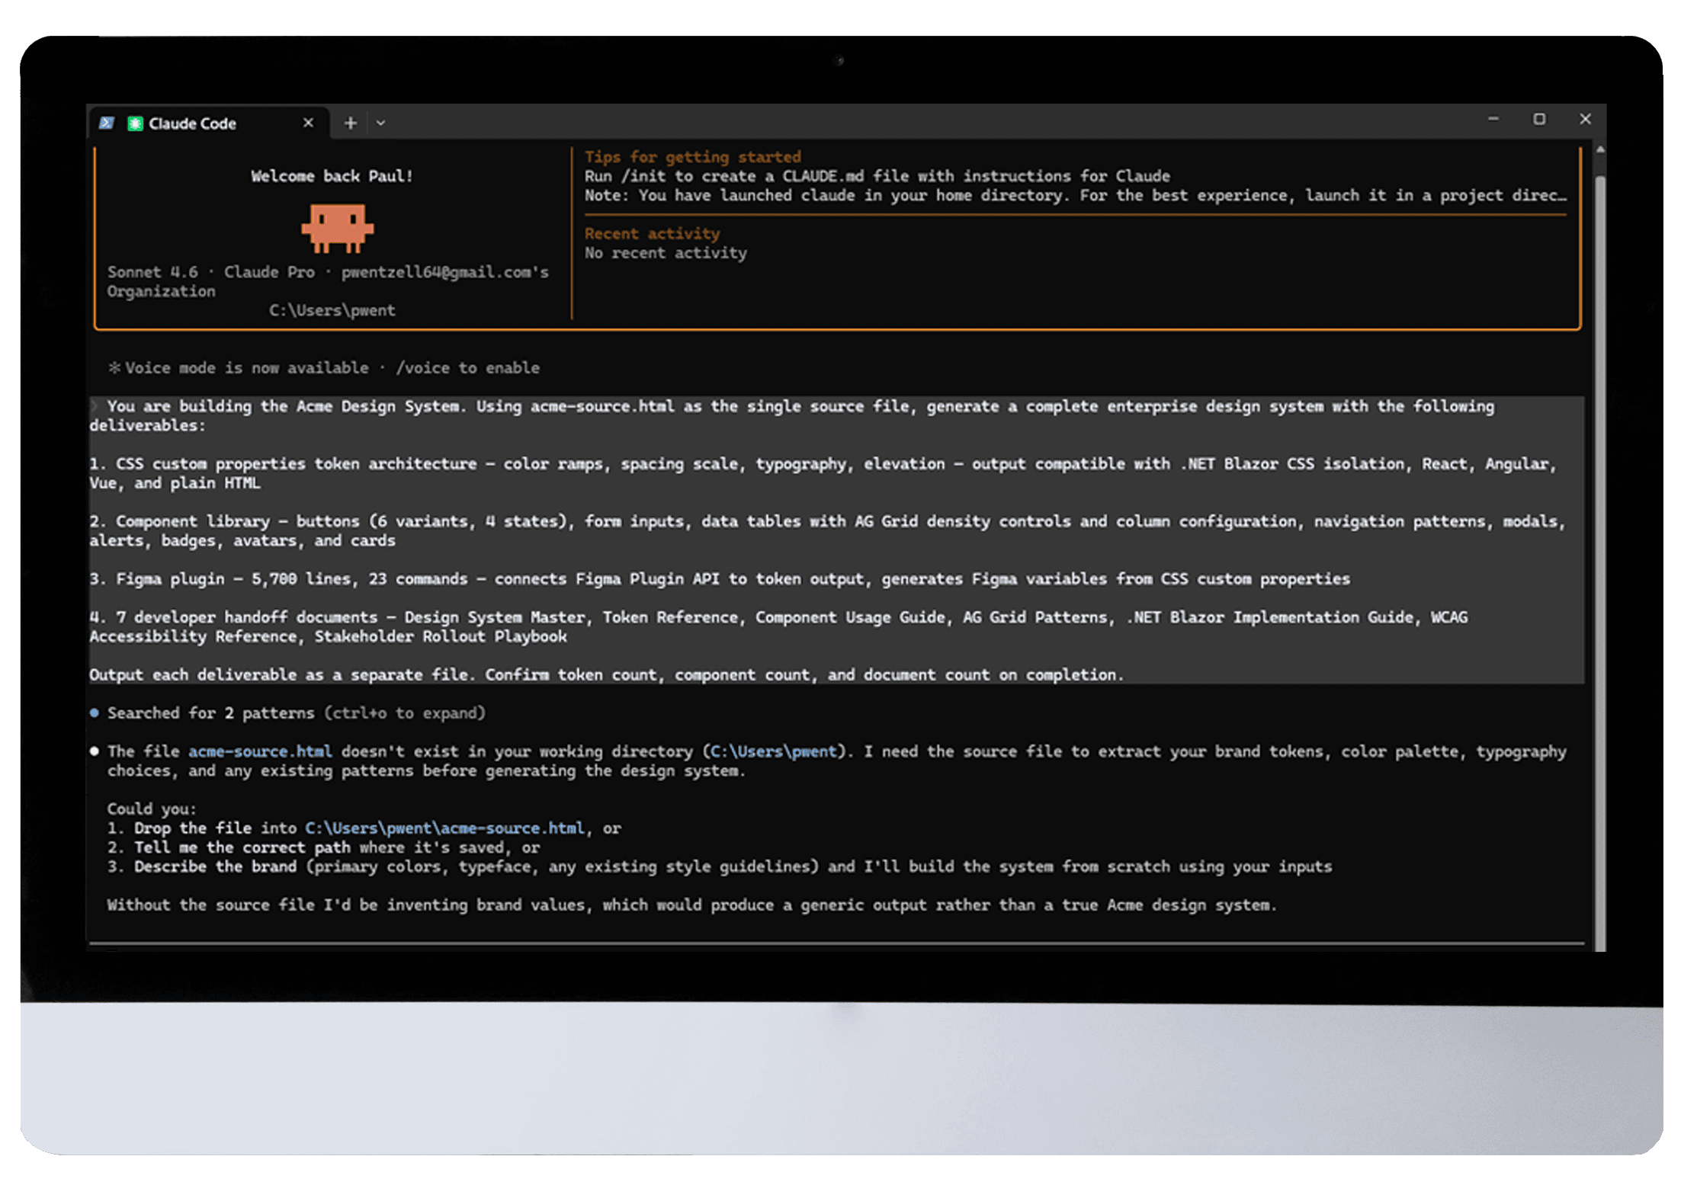Click the Tips for getting started heading
This screenshot has height=1201, width=1697.
[692, 157]
